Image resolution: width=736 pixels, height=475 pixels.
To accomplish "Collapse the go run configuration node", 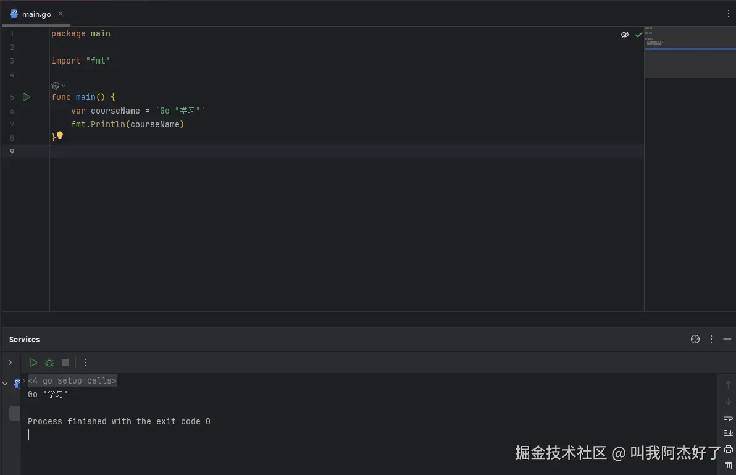I will (x=5, y=384).
